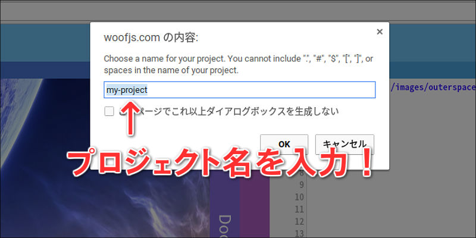This screenshot has width=476, height=238.
Task: Click line number 10 in code editor
Action: [299, 198]
